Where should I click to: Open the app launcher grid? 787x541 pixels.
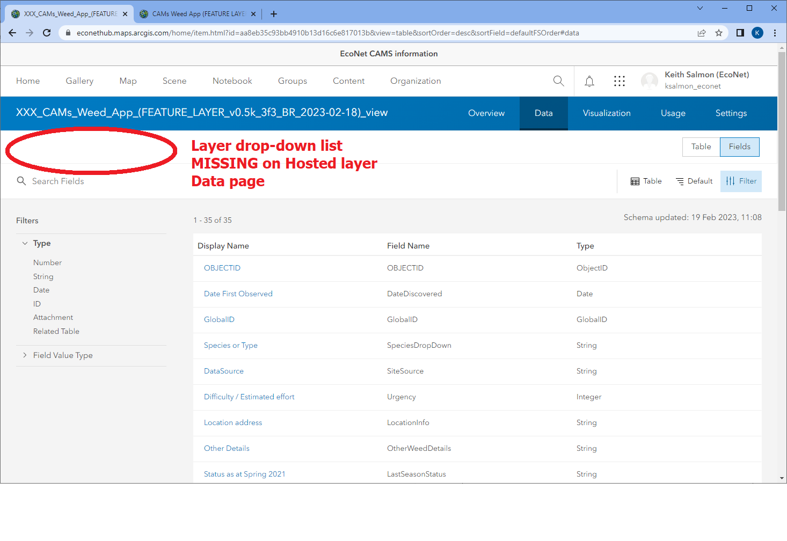[x=620, y=81]
